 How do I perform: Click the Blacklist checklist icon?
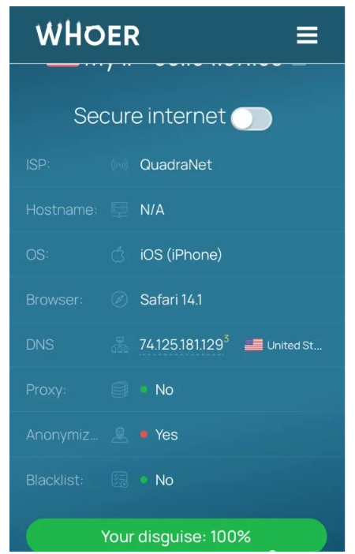click(119, 480)
